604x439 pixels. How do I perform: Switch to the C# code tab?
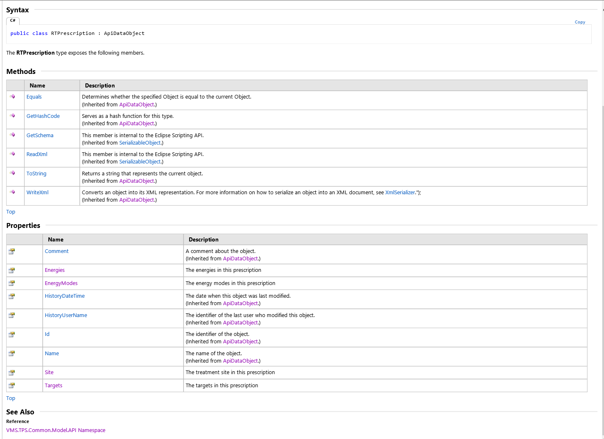click(13, 21)
